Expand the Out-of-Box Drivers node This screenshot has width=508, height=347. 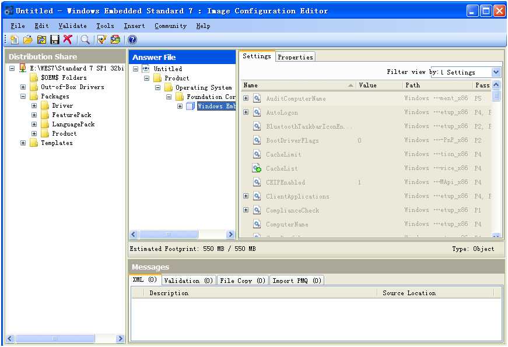[x=23, y=87]
